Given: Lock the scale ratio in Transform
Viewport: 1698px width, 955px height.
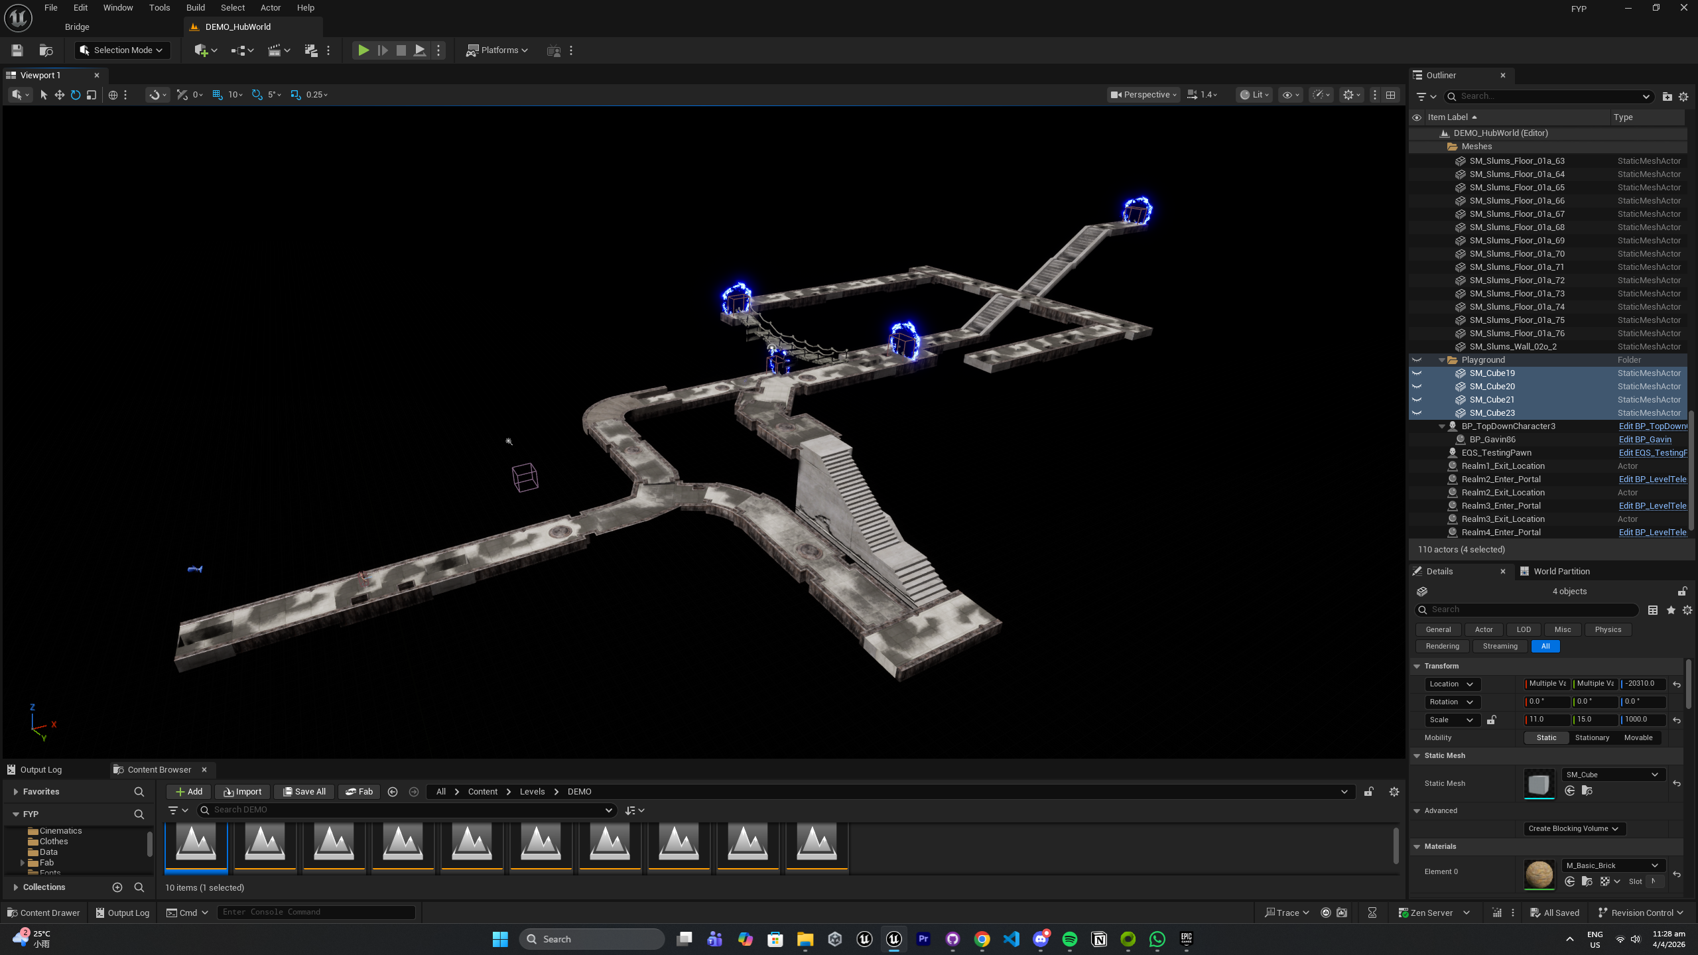Looking at the screenshot, I should [1491, 720].
